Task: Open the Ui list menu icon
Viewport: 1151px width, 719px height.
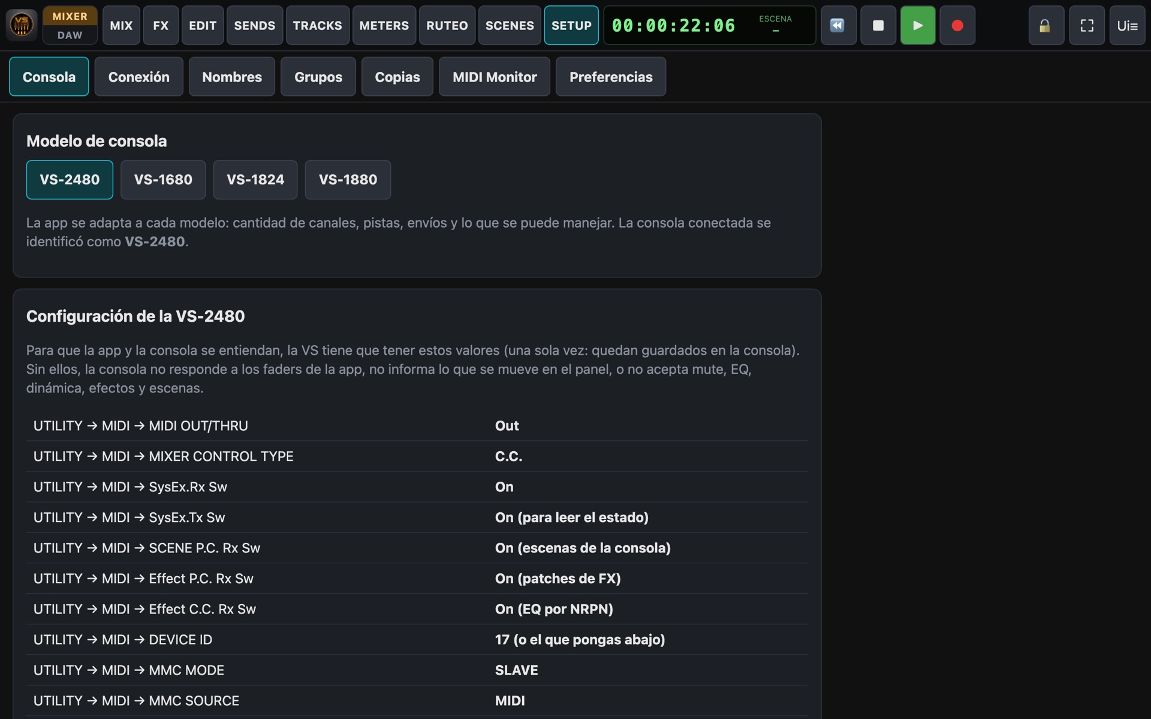Action: [1127, 25]
